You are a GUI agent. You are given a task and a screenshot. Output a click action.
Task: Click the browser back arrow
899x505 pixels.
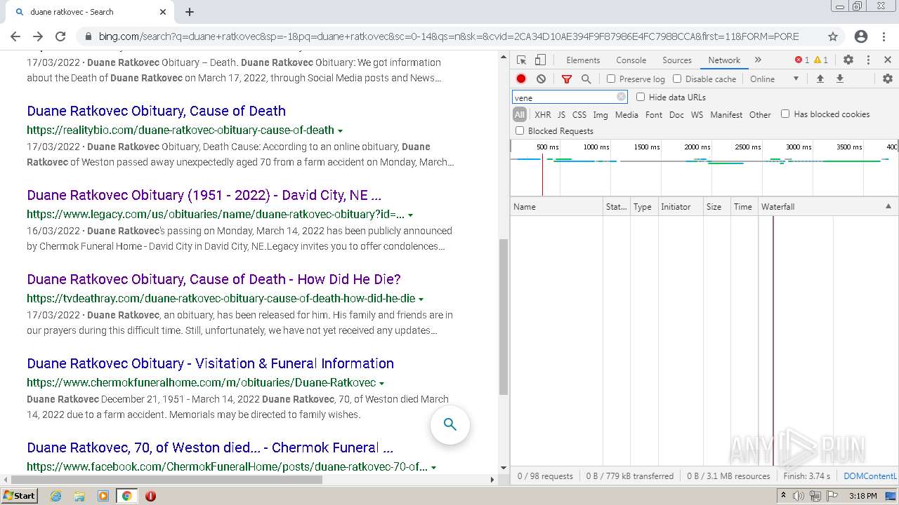tap(15, 36)
